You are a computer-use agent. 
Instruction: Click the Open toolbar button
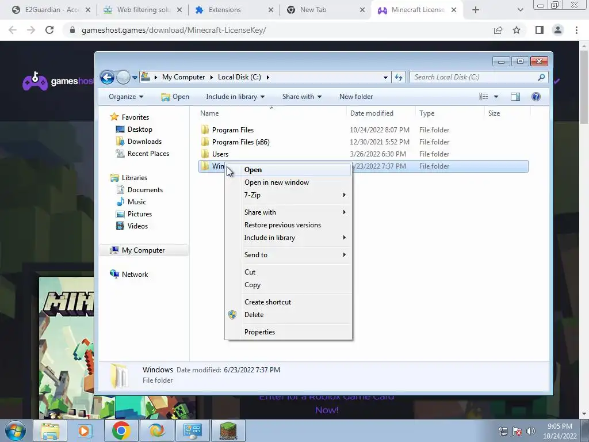(175, 97)
